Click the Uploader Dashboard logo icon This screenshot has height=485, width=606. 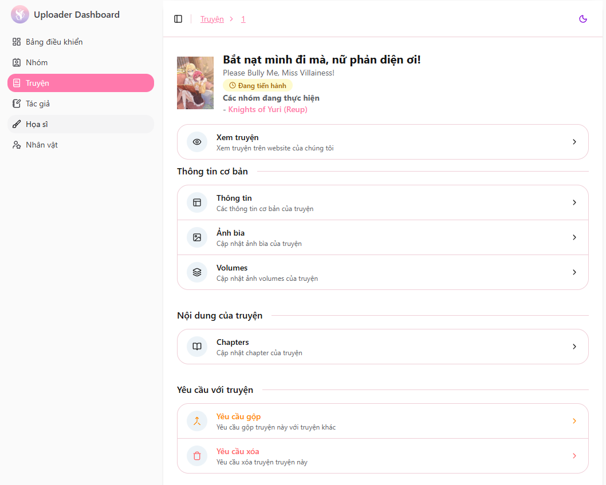pyautogui.click(x=20, y=15)
